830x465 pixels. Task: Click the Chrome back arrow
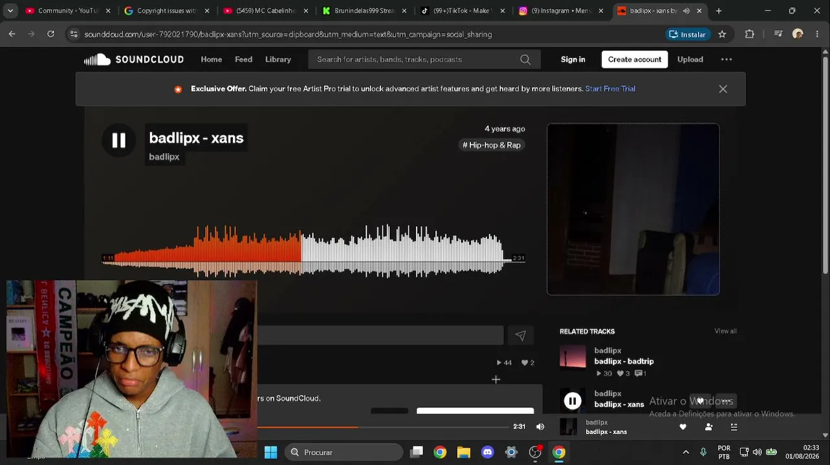click(12, 34)
